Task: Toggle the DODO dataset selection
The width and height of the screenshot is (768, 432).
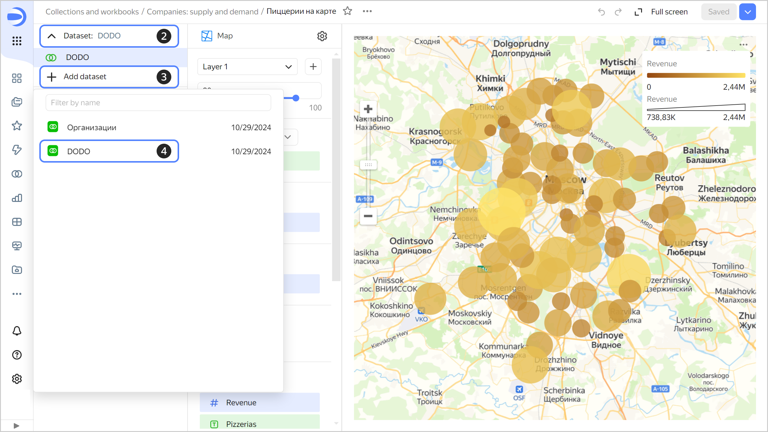Action: point(108,152)
